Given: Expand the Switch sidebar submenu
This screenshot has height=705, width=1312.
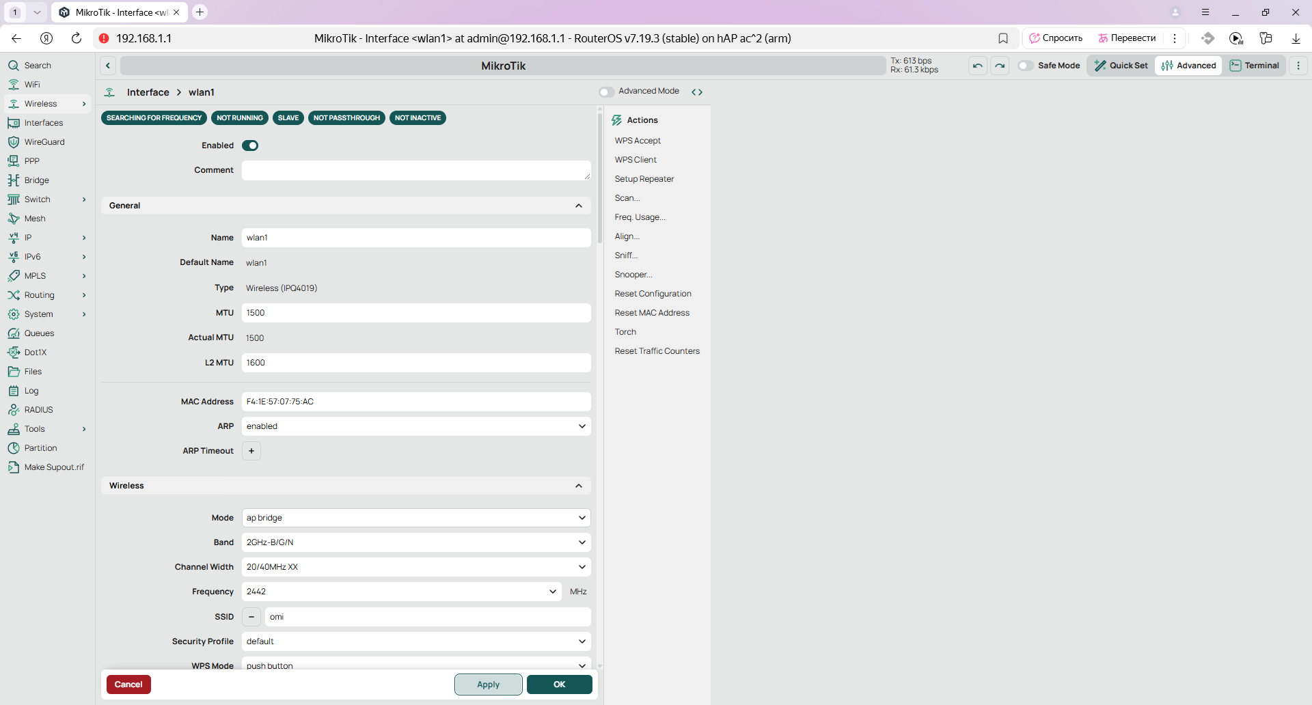Looking at the screenshot, I should [x=84, y=199].
